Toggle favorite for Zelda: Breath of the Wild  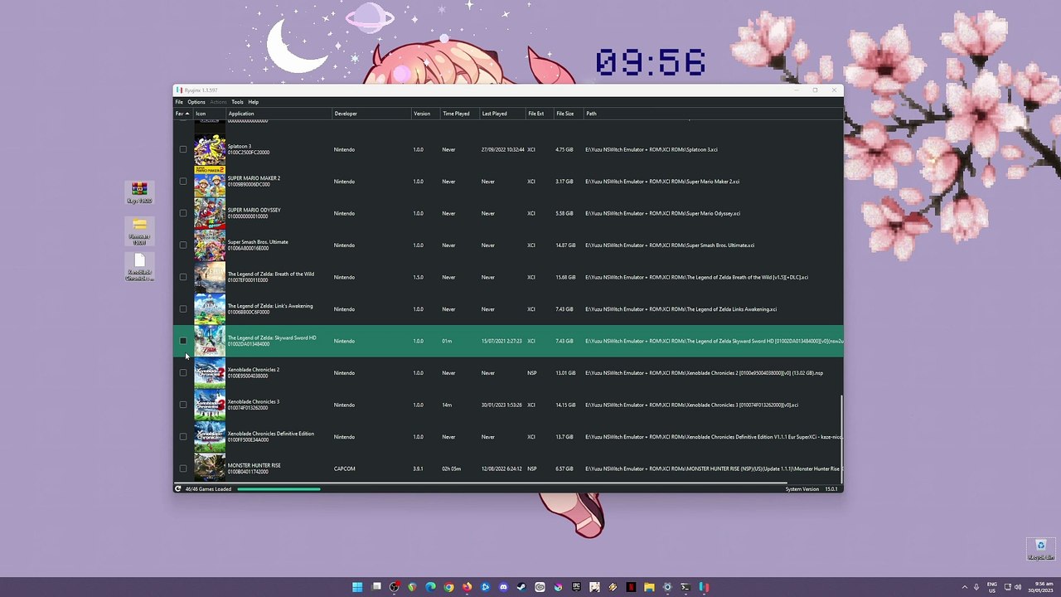183,277
